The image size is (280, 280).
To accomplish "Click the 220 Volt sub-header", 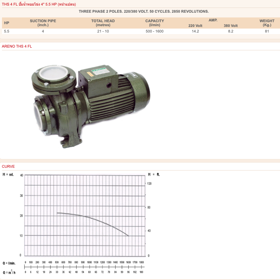I will (x=195, y=26).
